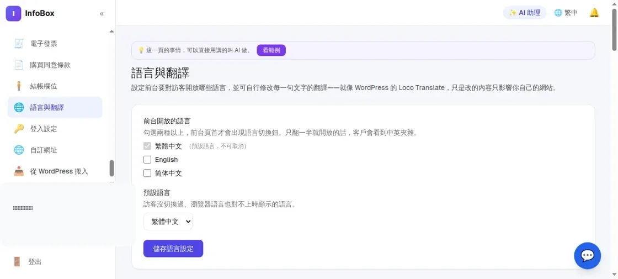Click the 自訂網址 globe icon
618x279 pixels.
coord(19,150)
